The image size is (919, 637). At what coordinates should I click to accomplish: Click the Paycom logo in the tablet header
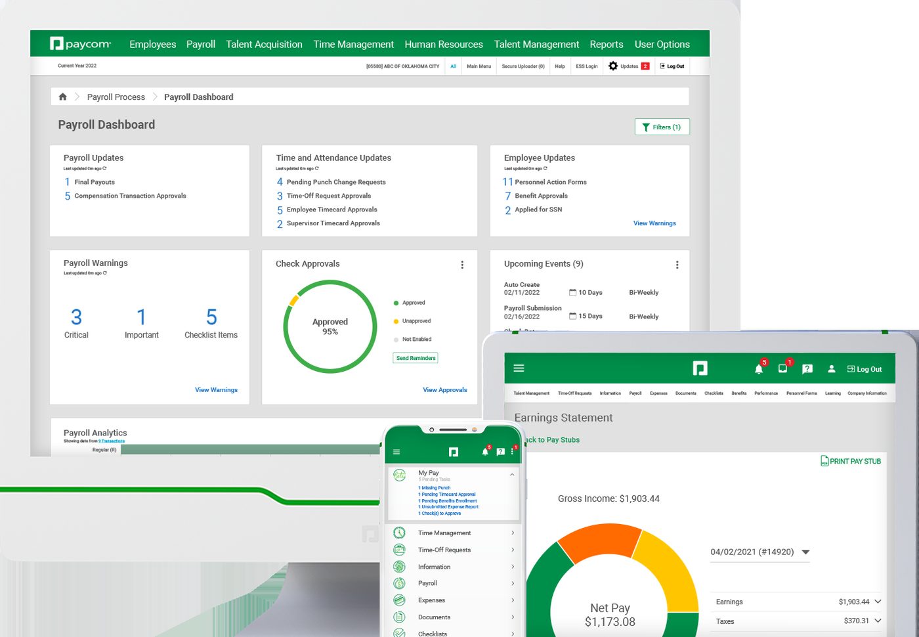700,368
